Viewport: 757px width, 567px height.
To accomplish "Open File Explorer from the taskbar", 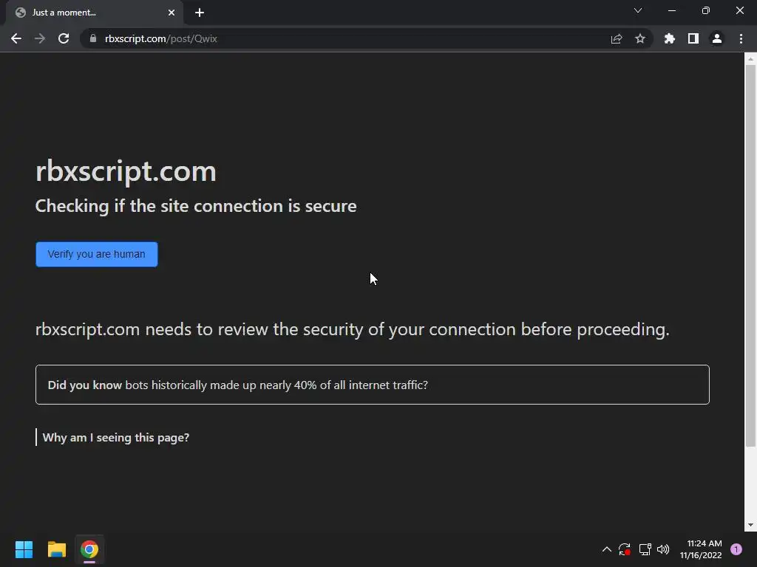I will coord(56,549).
